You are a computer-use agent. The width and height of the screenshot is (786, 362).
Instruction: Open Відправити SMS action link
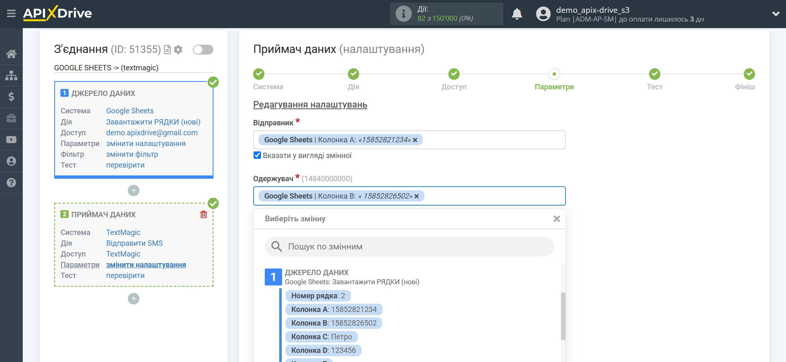point(134,243)
